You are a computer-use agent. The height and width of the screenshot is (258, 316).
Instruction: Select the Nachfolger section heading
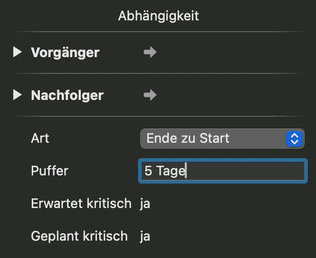pos(67,95)
